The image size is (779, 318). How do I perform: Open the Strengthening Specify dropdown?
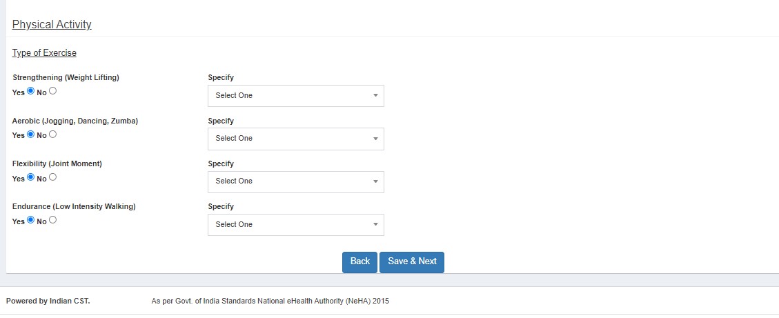295,96
